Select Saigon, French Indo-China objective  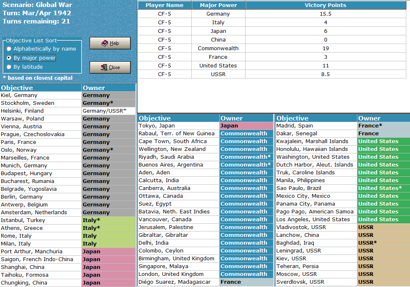click(41, 259)
